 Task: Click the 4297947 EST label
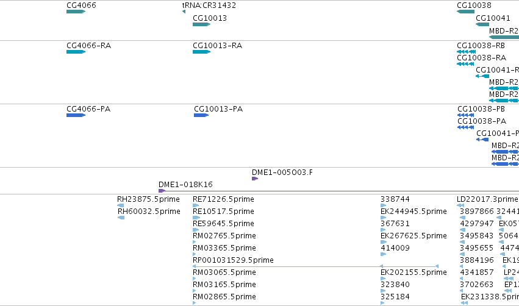(x=477, y=224)
